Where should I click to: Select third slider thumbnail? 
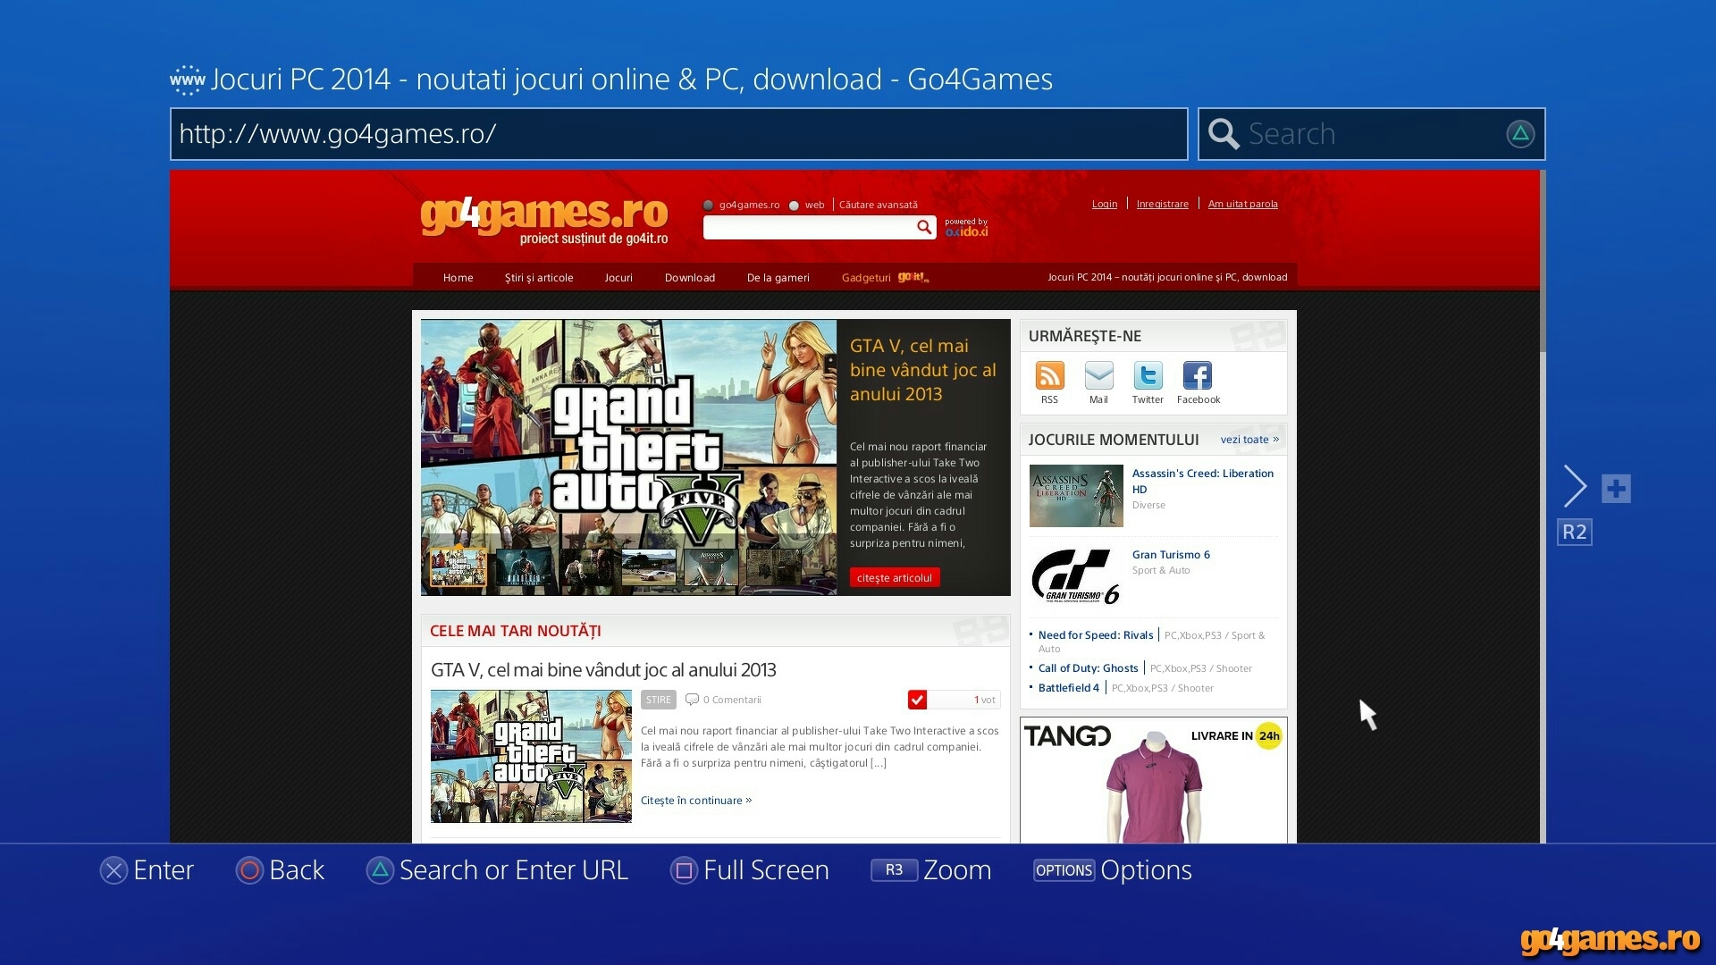coord(586,568)
